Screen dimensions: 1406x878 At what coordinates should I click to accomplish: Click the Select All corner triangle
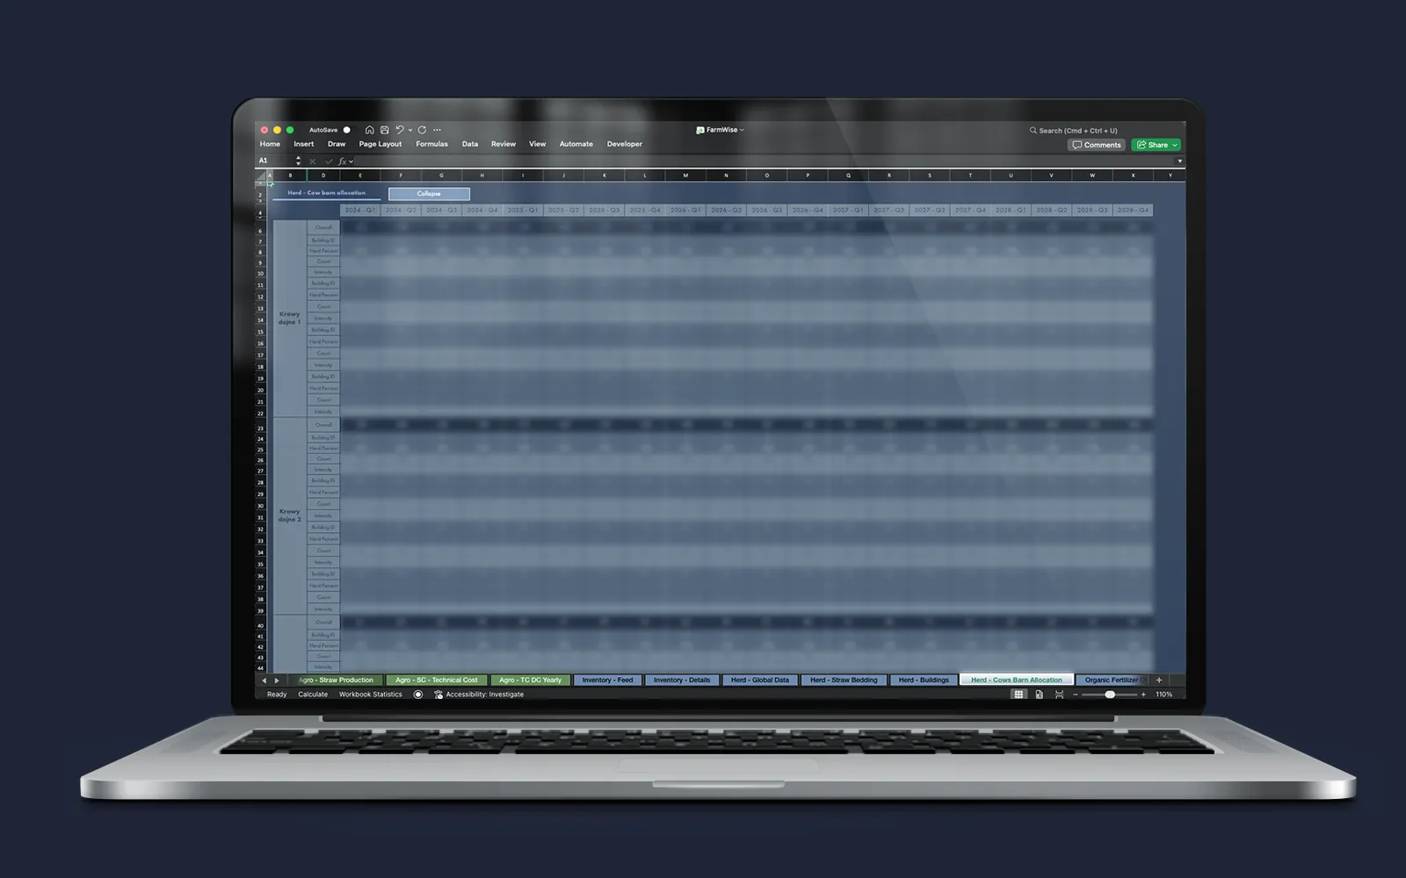coord(261,176)
